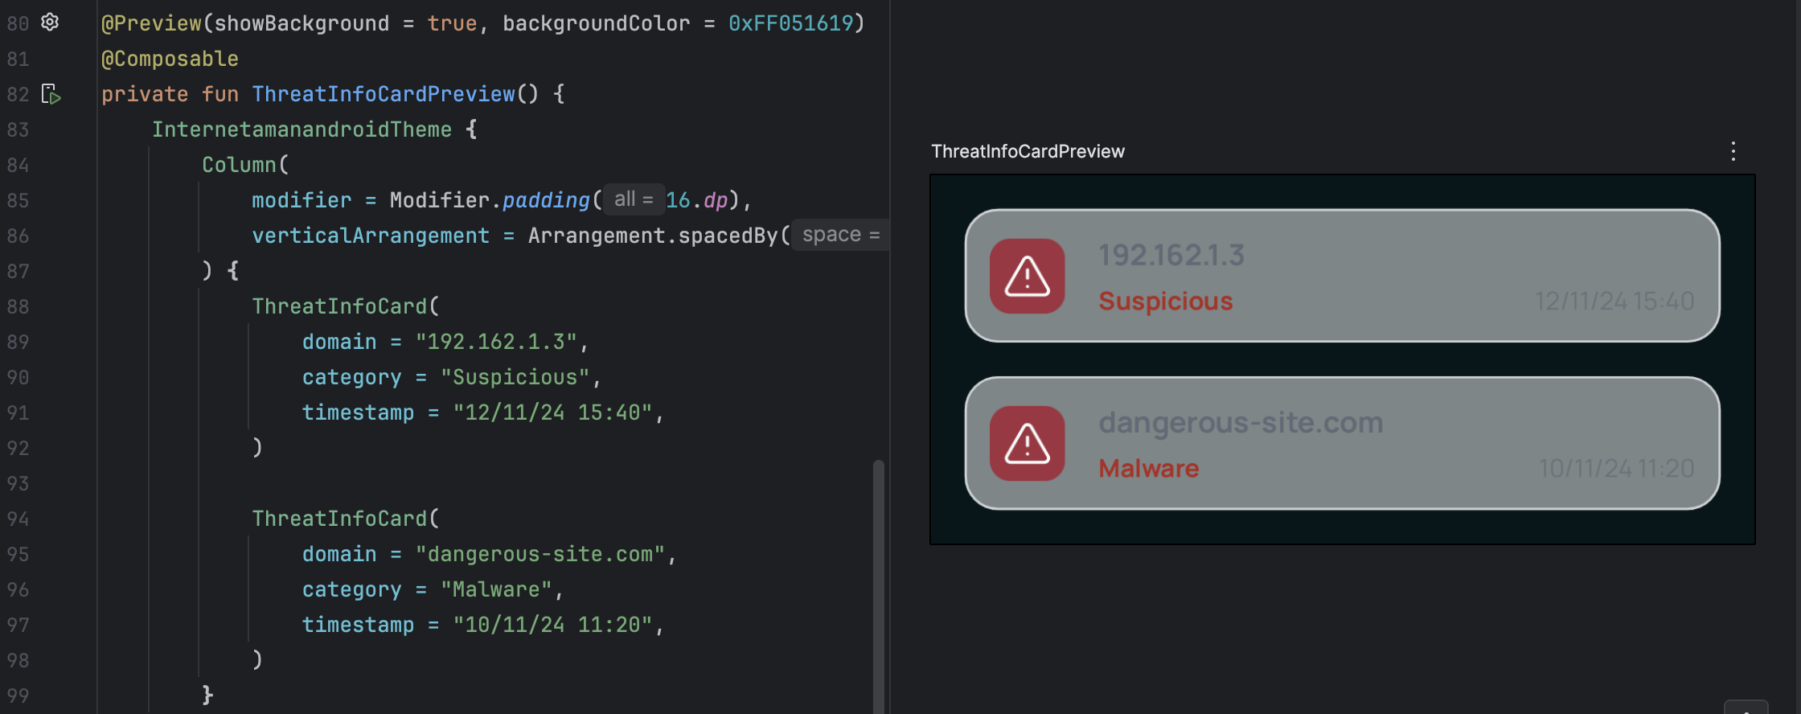Image resolution: width=1801 pixels, height=714 pixels.
Task: Click verticalArrangement parameter on line 86
Action: (x=371, y=236)
